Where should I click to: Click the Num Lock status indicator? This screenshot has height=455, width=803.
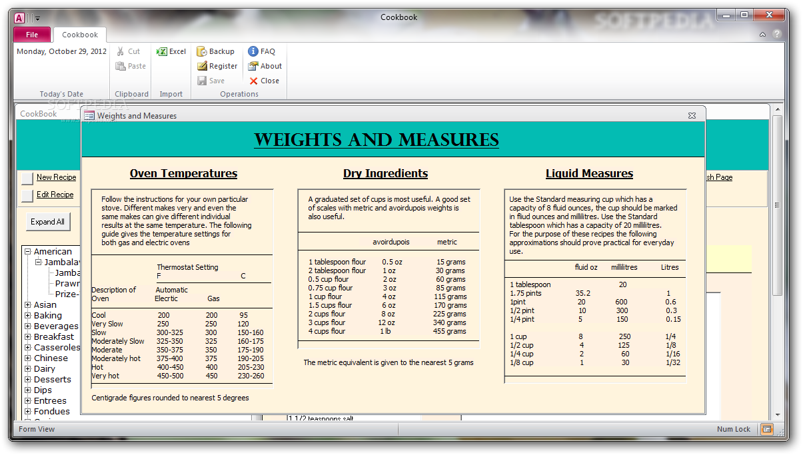click(x=734, y=430)
